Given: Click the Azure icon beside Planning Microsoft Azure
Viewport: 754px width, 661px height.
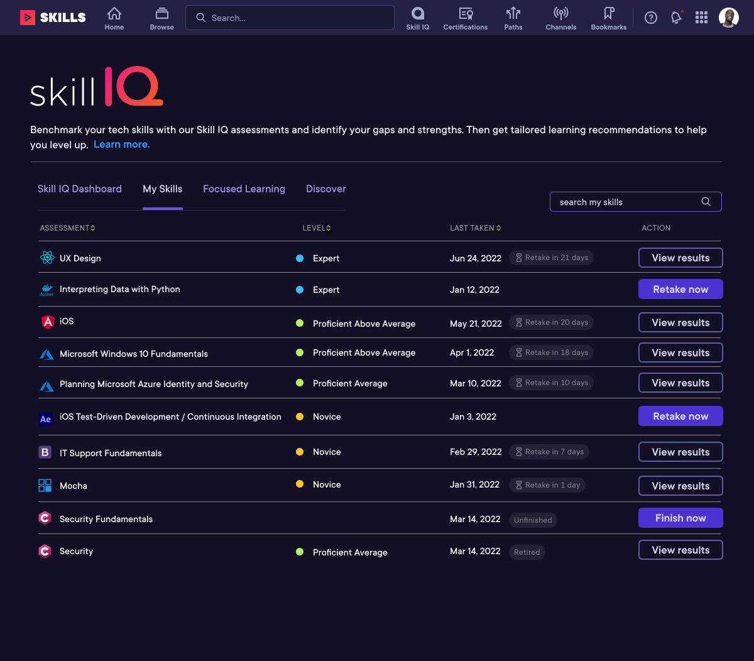Looking at the screenshot, I should point(47,385).
